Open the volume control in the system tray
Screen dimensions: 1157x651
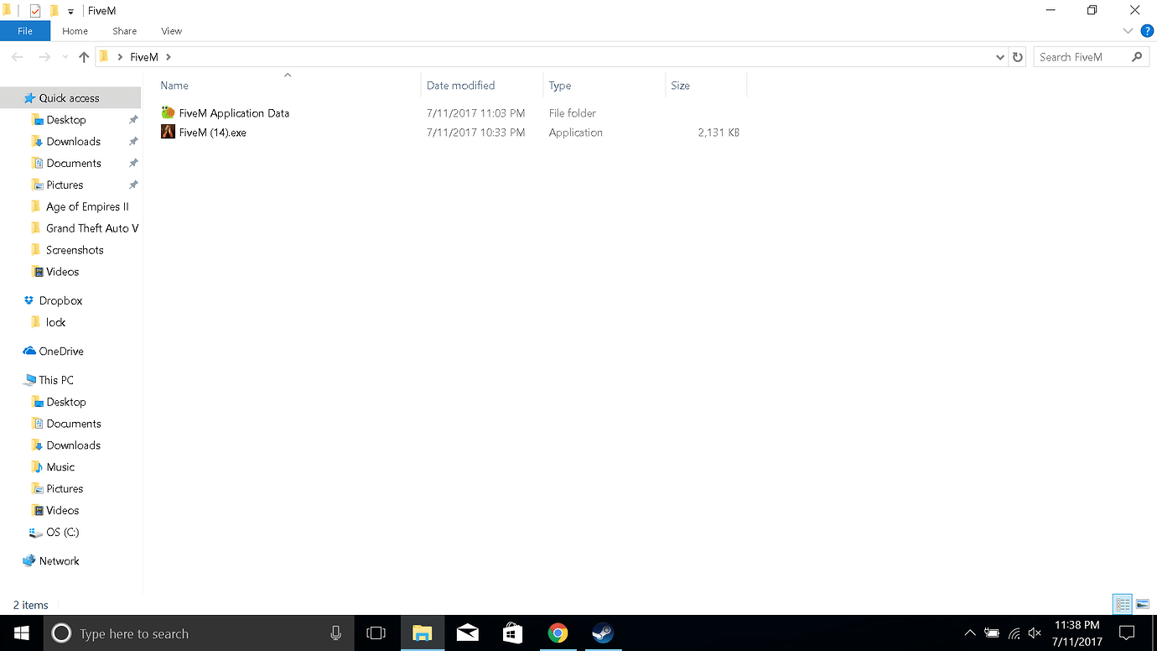coord(1035,633)
